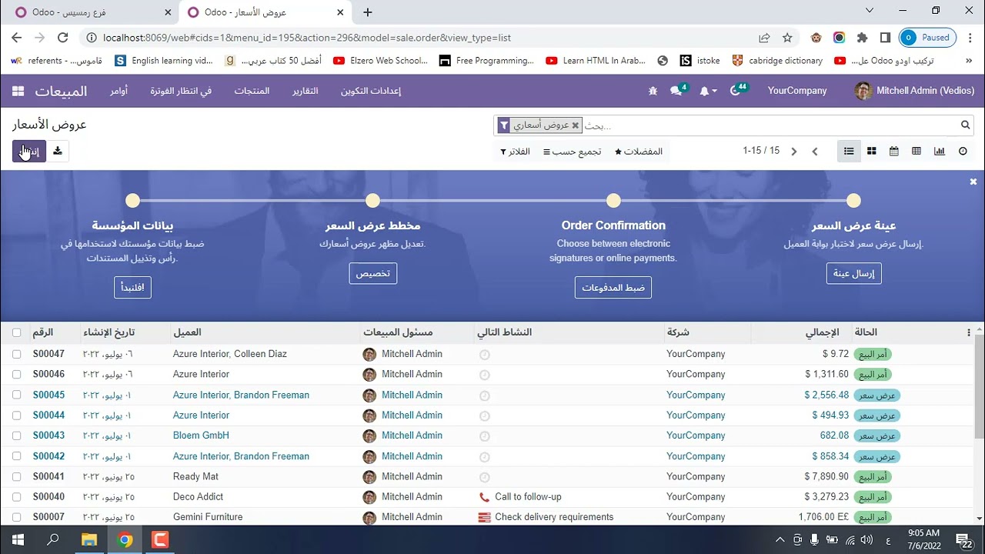
Task: Click the company data step button
Action: [x=132, y=288]
